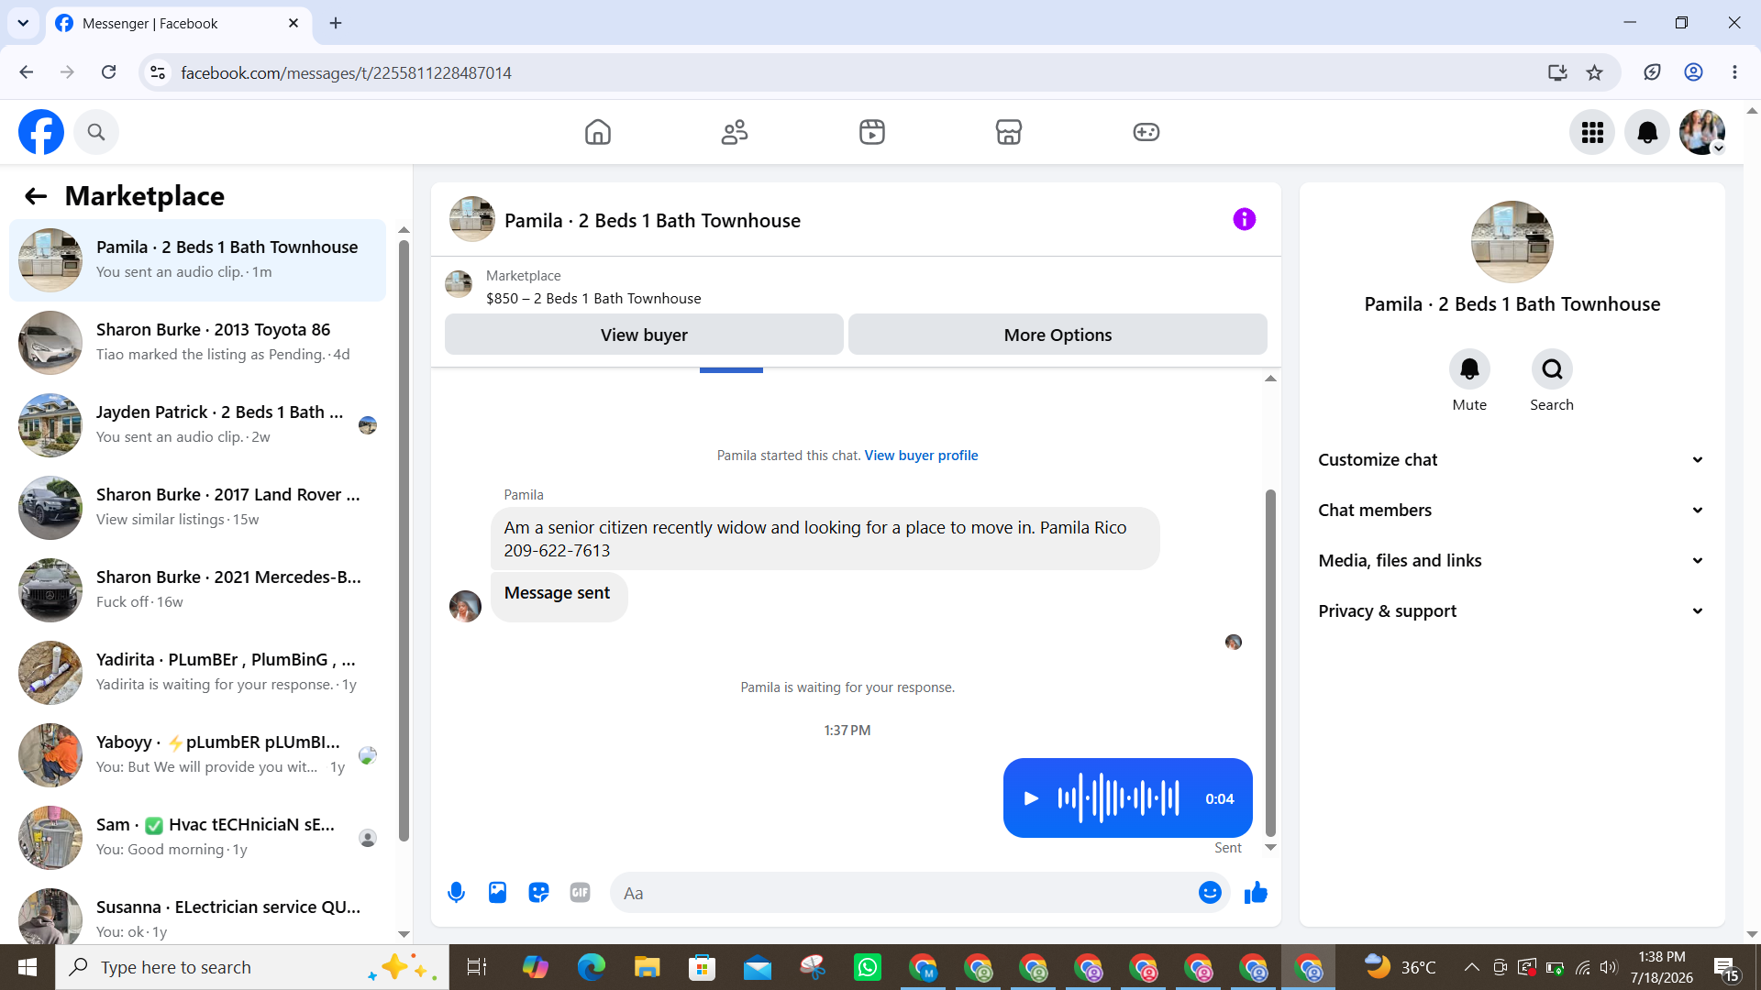This screenshot has width=1761, height=990.
Task: Go to the Home feed icon
Action: (x=598, y=132)
